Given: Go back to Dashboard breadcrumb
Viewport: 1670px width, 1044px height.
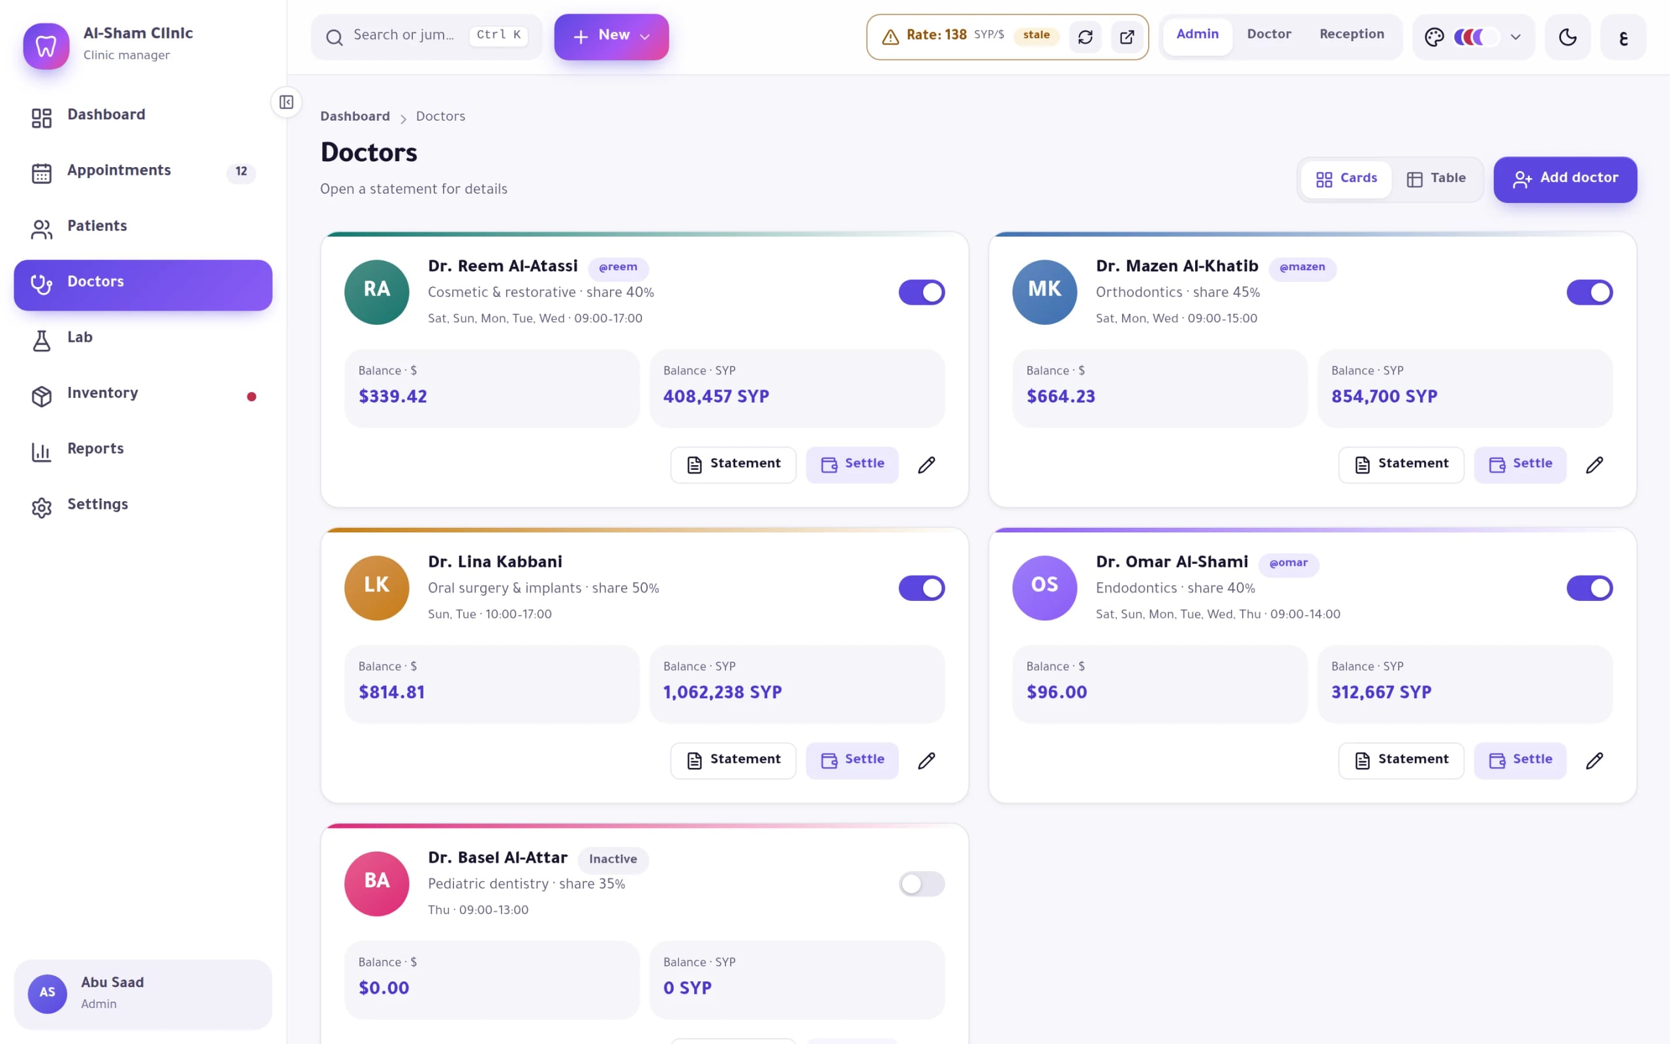Looking at the screenshot, I should click(x=355, y=117).
